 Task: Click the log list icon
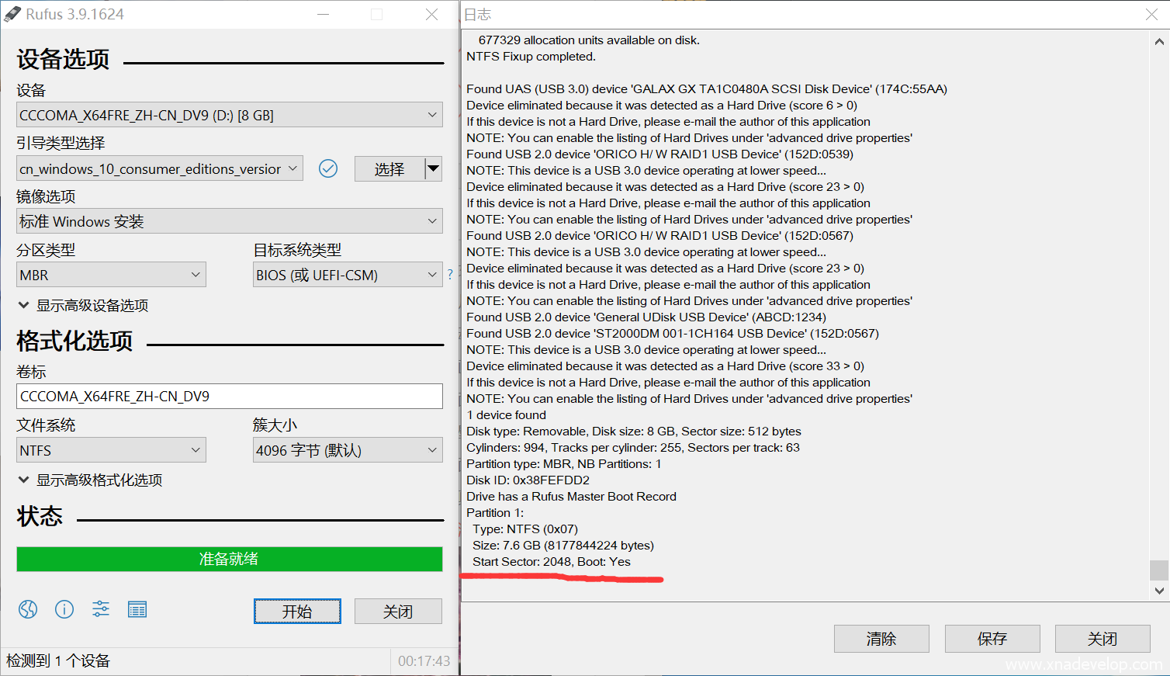tap(137, 609)
